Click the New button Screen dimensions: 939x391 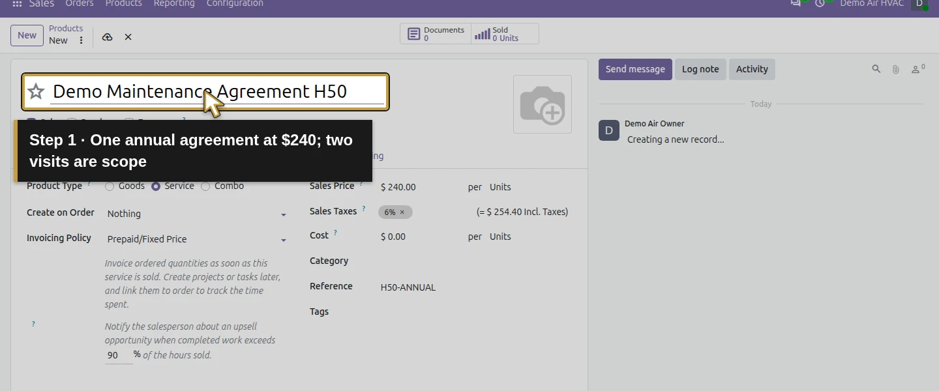[27, 35]
